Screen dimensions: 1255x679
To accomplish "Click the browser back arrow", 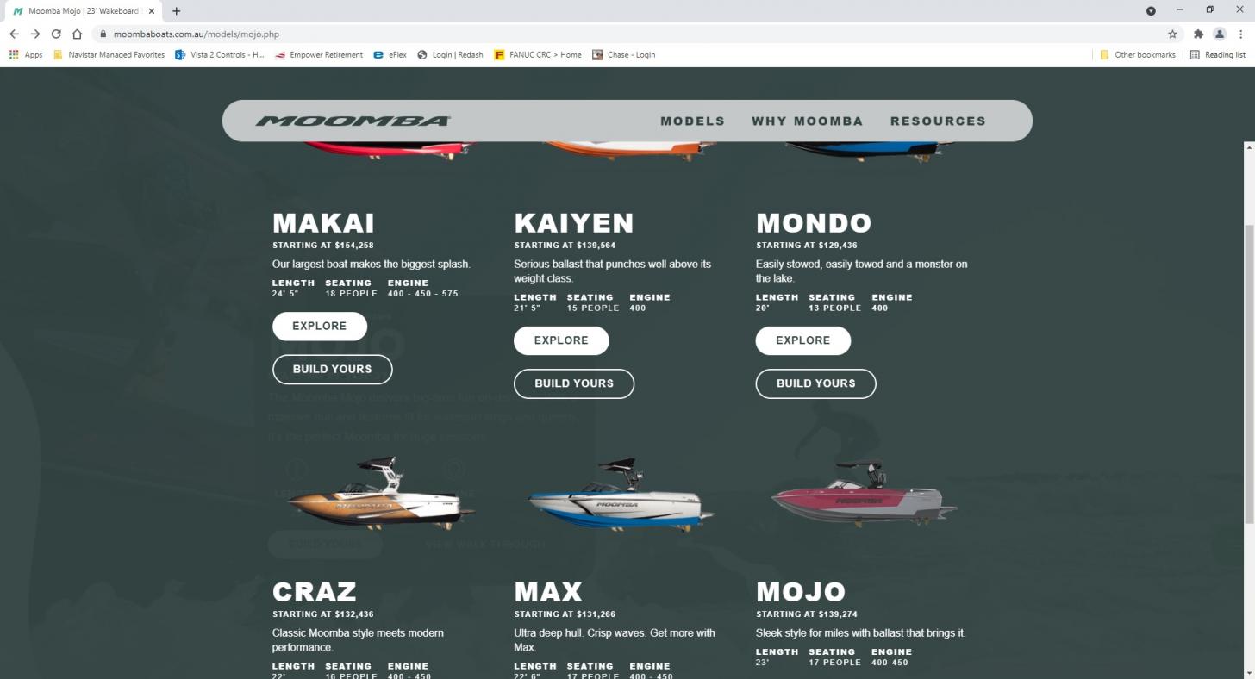I will (x=14, y=34).
